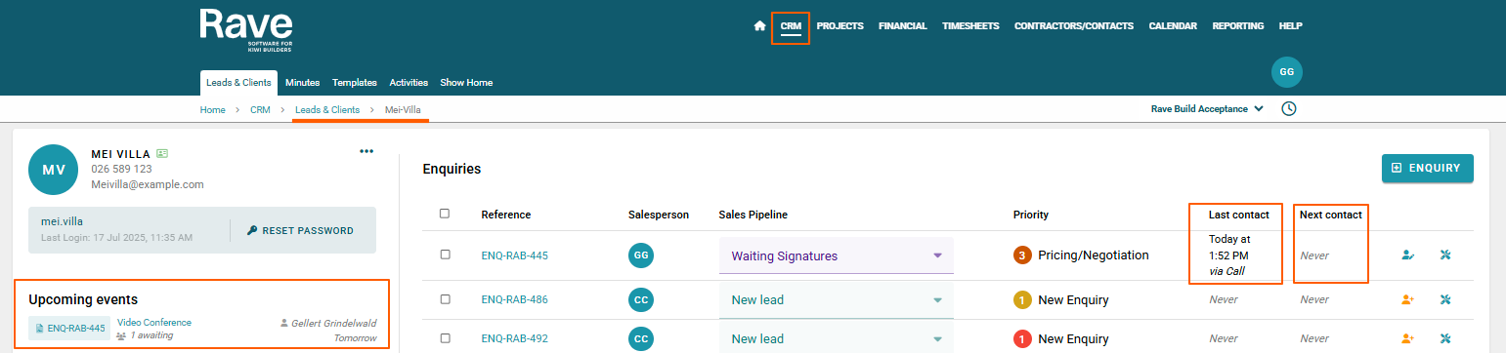Image resolution: width=1506 pixels, height=353 pixels.
Task: Click the Meivilla@example.com email text
Action: (x=147, y=184)
